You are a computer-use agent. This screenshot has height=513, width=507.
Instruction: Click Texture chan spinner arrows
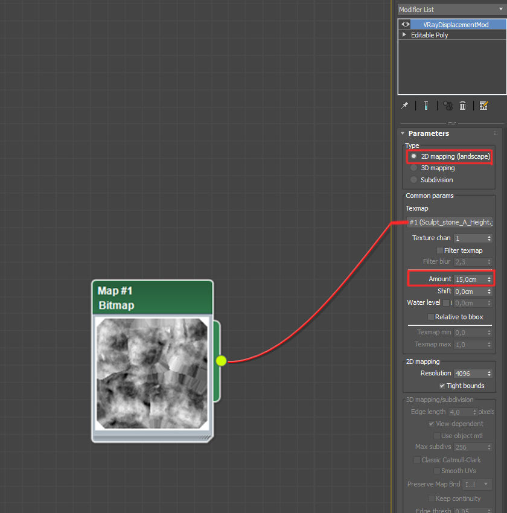[489, 238]
